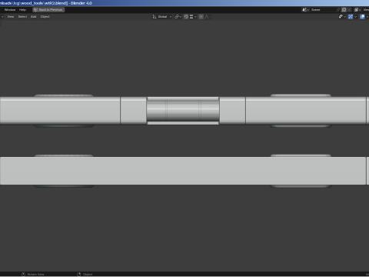The height and width of the screenshot is (277, 369).
Task: Click the Scene name field
Action: point(323,10)
